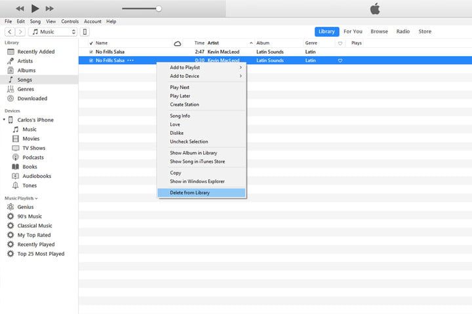Collapse Carlos's iPhone device tree
The image size is (472, 314).
click(5, 120)
